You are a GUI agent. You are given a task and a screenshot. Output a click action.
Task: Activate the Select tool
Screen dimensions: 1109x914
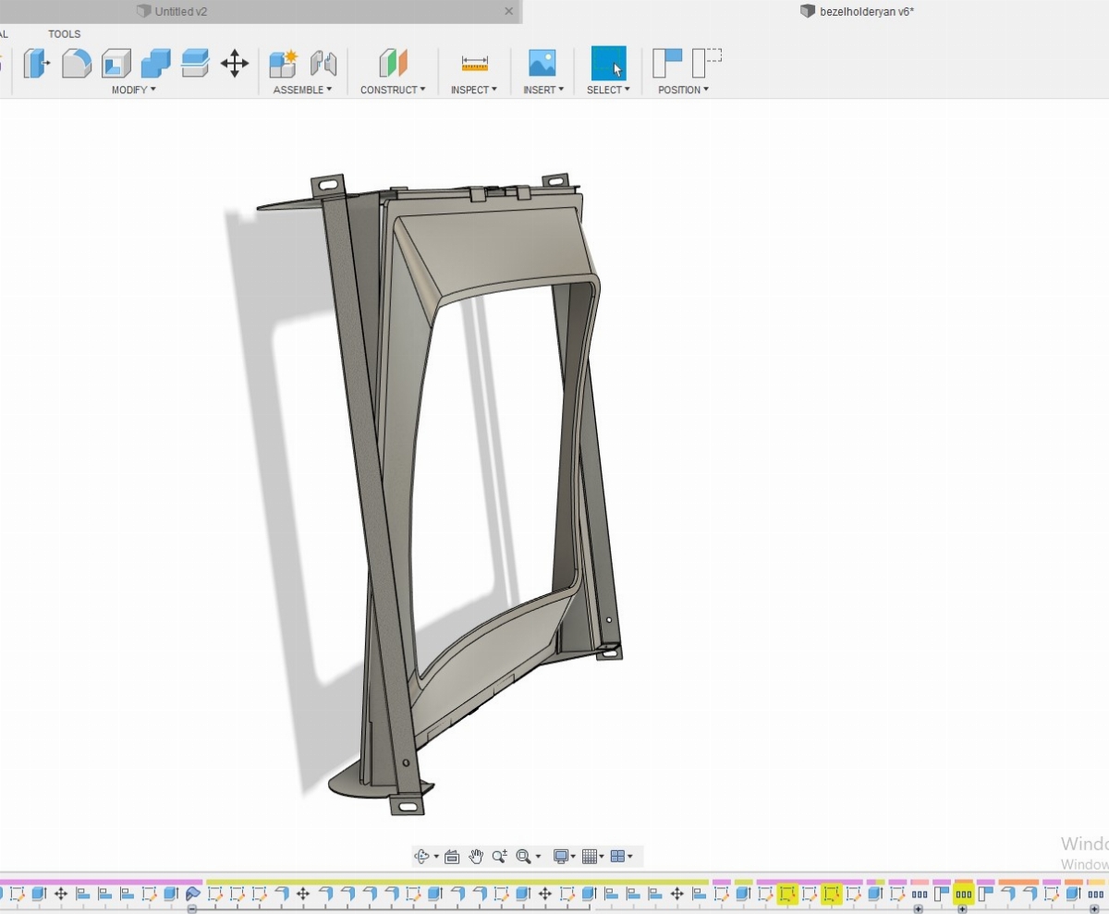pyautogui.click(x=608, y=63)
